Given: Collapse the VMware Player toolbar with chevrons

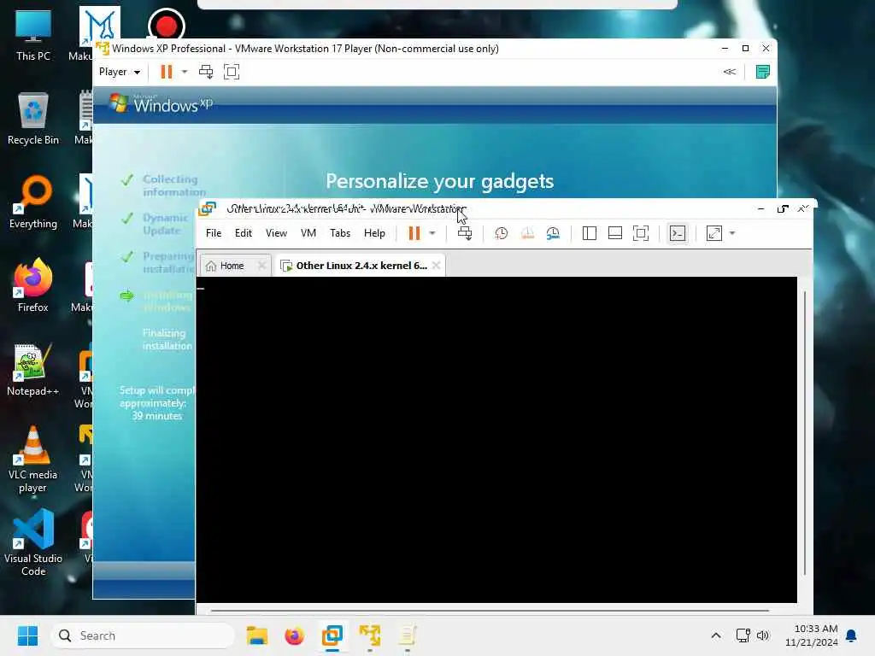Looking at the screenshot, I should click(730, 72).
